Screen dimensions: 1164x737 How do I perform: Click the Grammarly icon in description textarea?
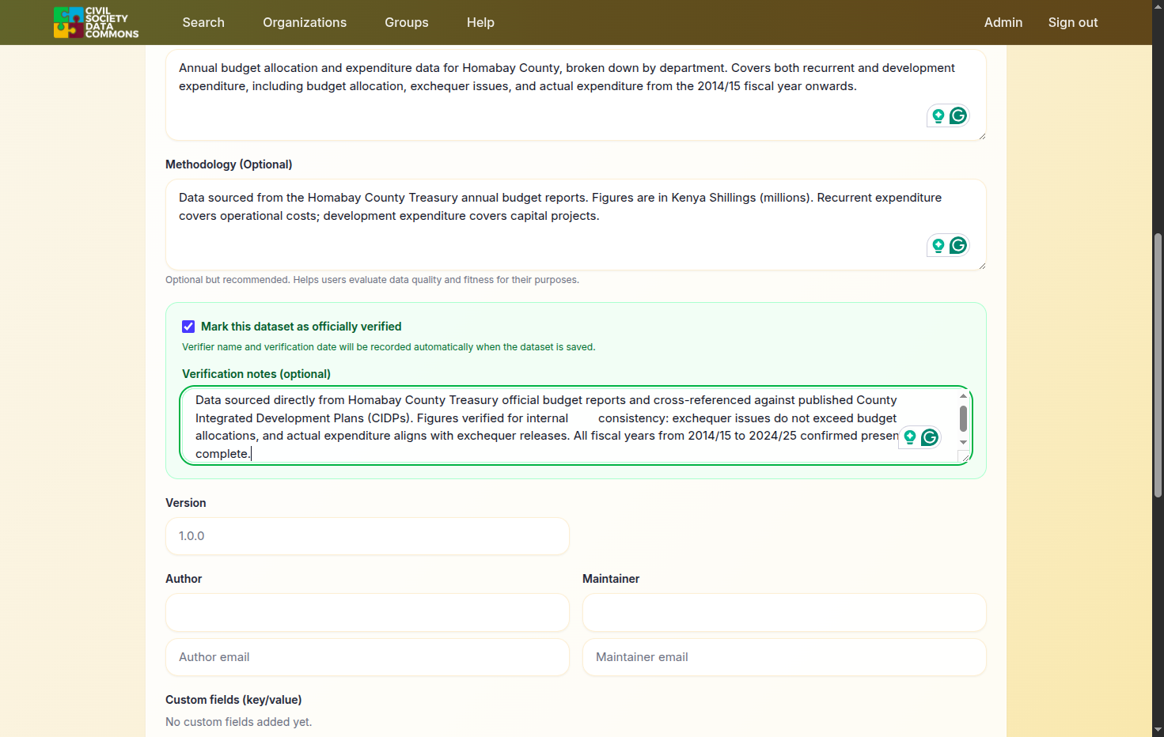click(x=958, y=116)
